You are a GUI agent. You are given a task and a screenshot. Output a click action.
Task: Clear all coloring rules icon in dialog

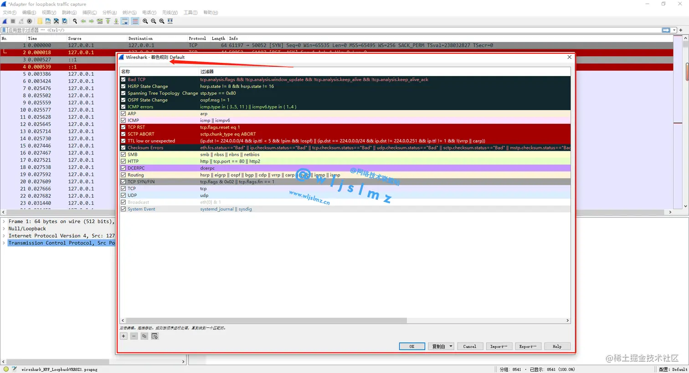(155, 336)
